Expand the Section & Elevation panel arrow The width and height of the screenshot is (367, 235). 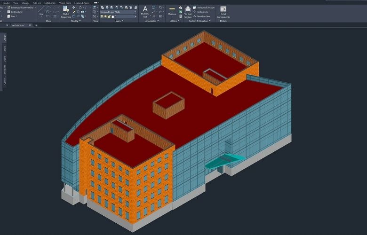pyautogui.click(x=210, y=21)
